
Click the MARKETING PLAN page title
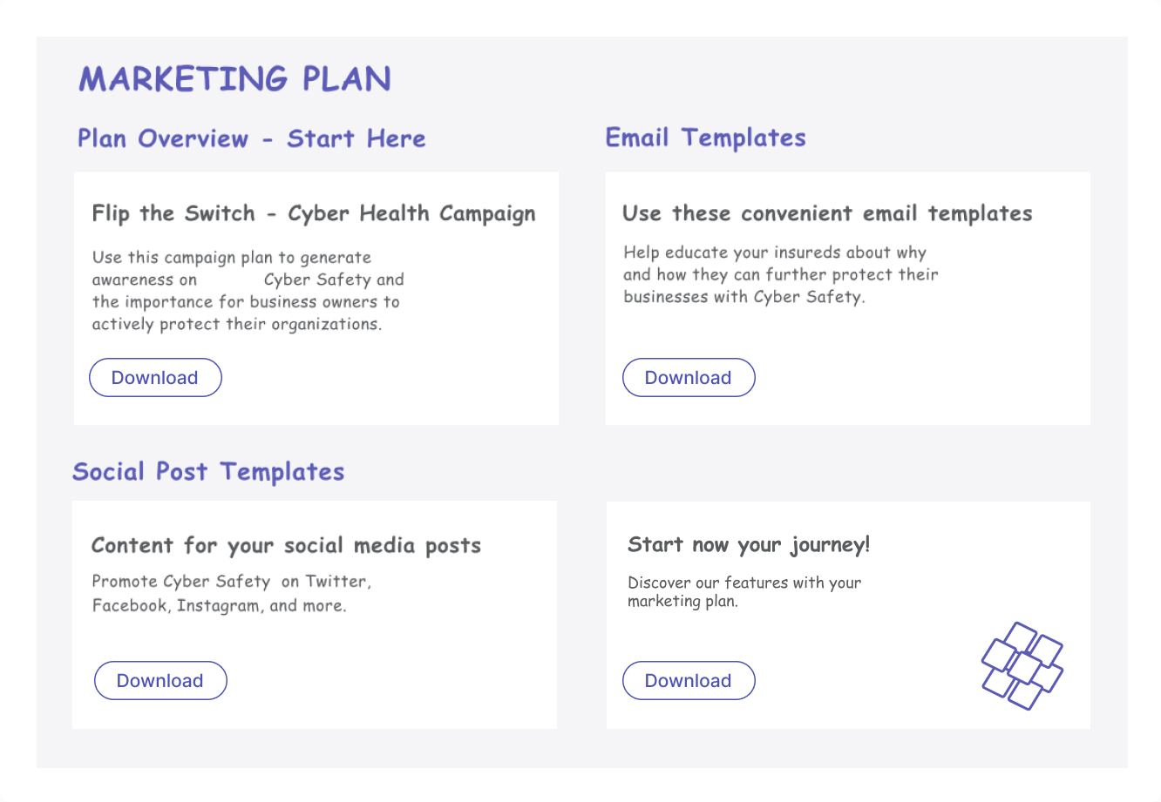pyautogui.click(x=234, y=79)
